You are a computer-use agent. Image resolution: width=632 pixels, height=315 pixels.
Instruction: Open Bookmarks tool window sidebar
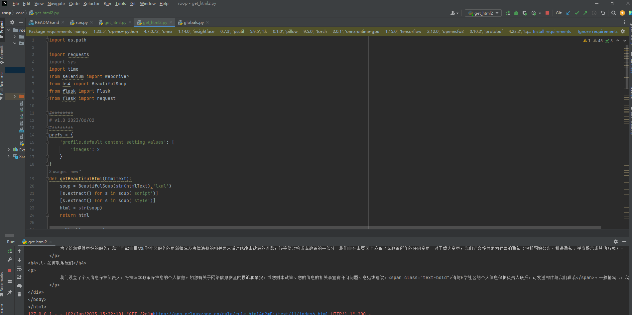(2, 284)
